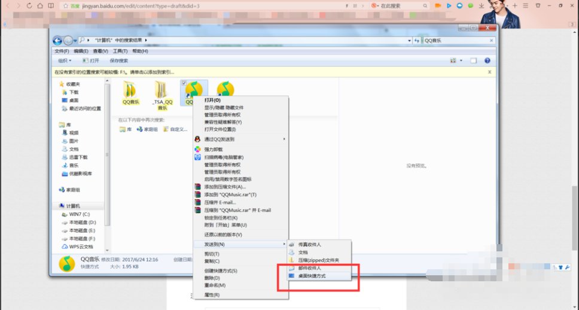Click the 保存搜索 toolbar button

tap(119, 60)
